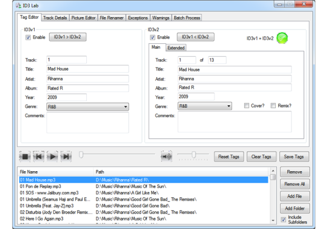This screenshot has width=328, height=229.
Task: Select file 02 Disturbia (Jody Den Broeder Remix
Action: coord(143,212)
